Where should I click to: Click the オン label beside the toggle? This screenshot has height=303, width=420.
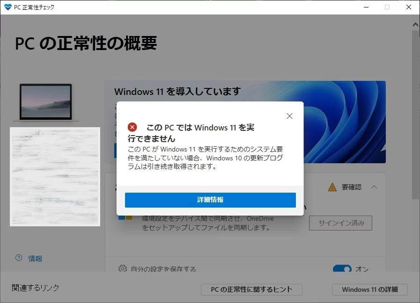pos(362,268)
